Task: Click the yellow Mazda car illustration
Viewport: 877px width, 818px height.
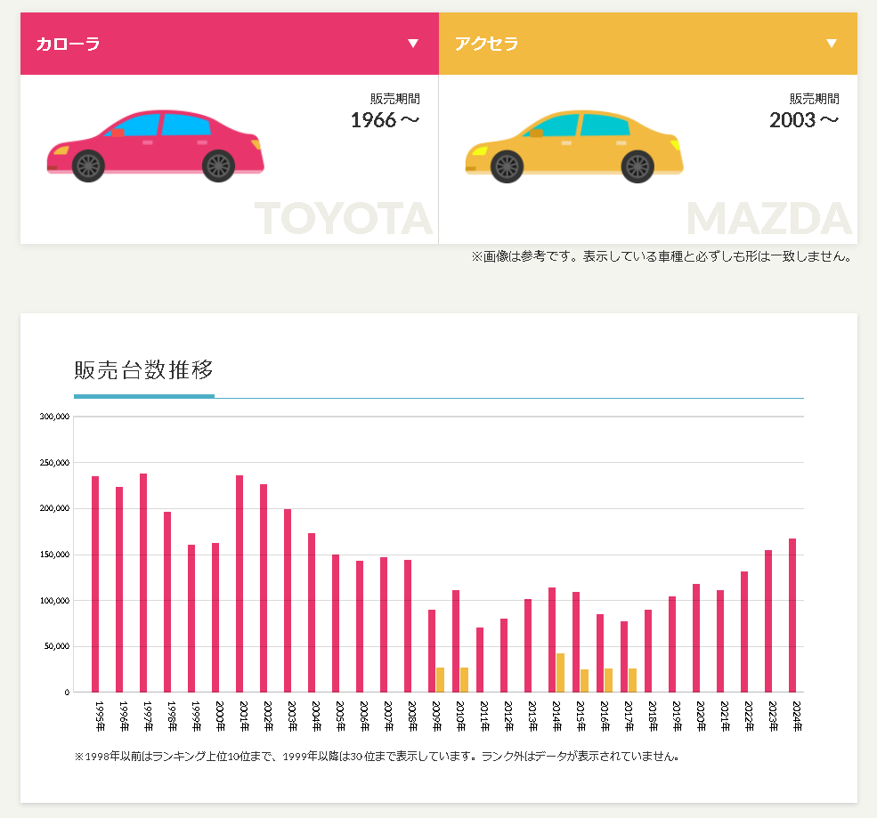Action: [574, 147]
